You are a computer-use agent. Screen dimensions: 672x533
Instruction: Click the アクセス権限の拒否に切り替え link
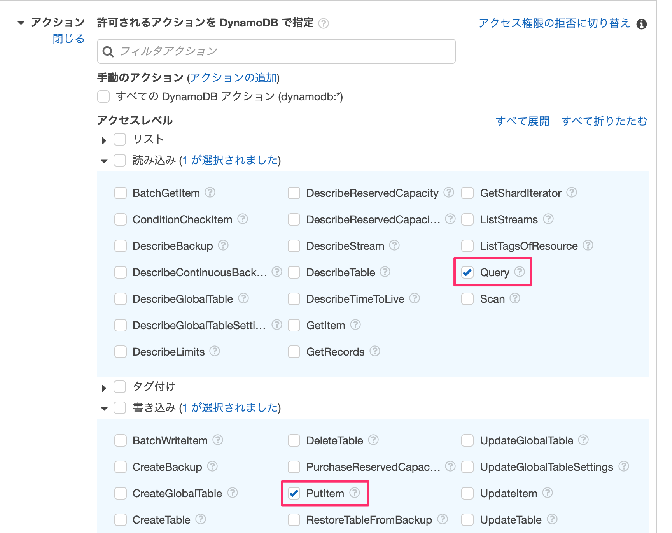coord(555,23)
